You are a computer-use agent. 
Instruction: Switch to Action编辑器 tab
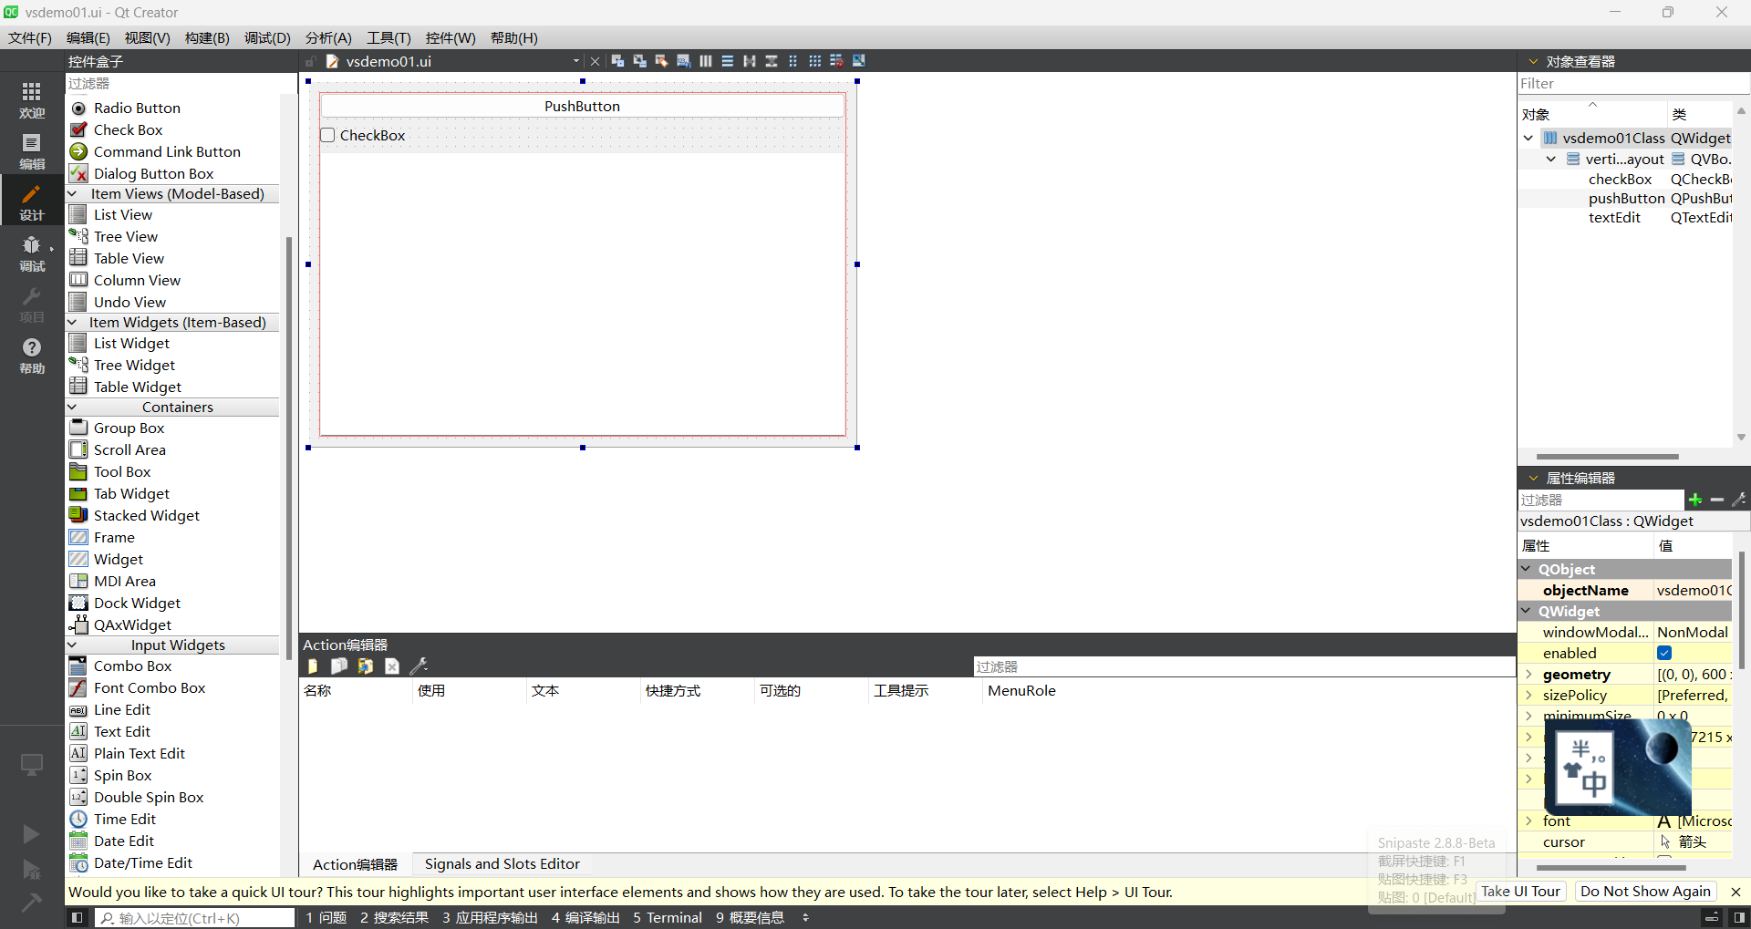coord(355,863)
